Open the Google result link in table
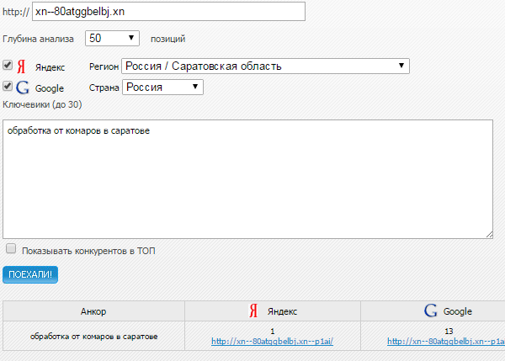 click(x=446, y=342)
